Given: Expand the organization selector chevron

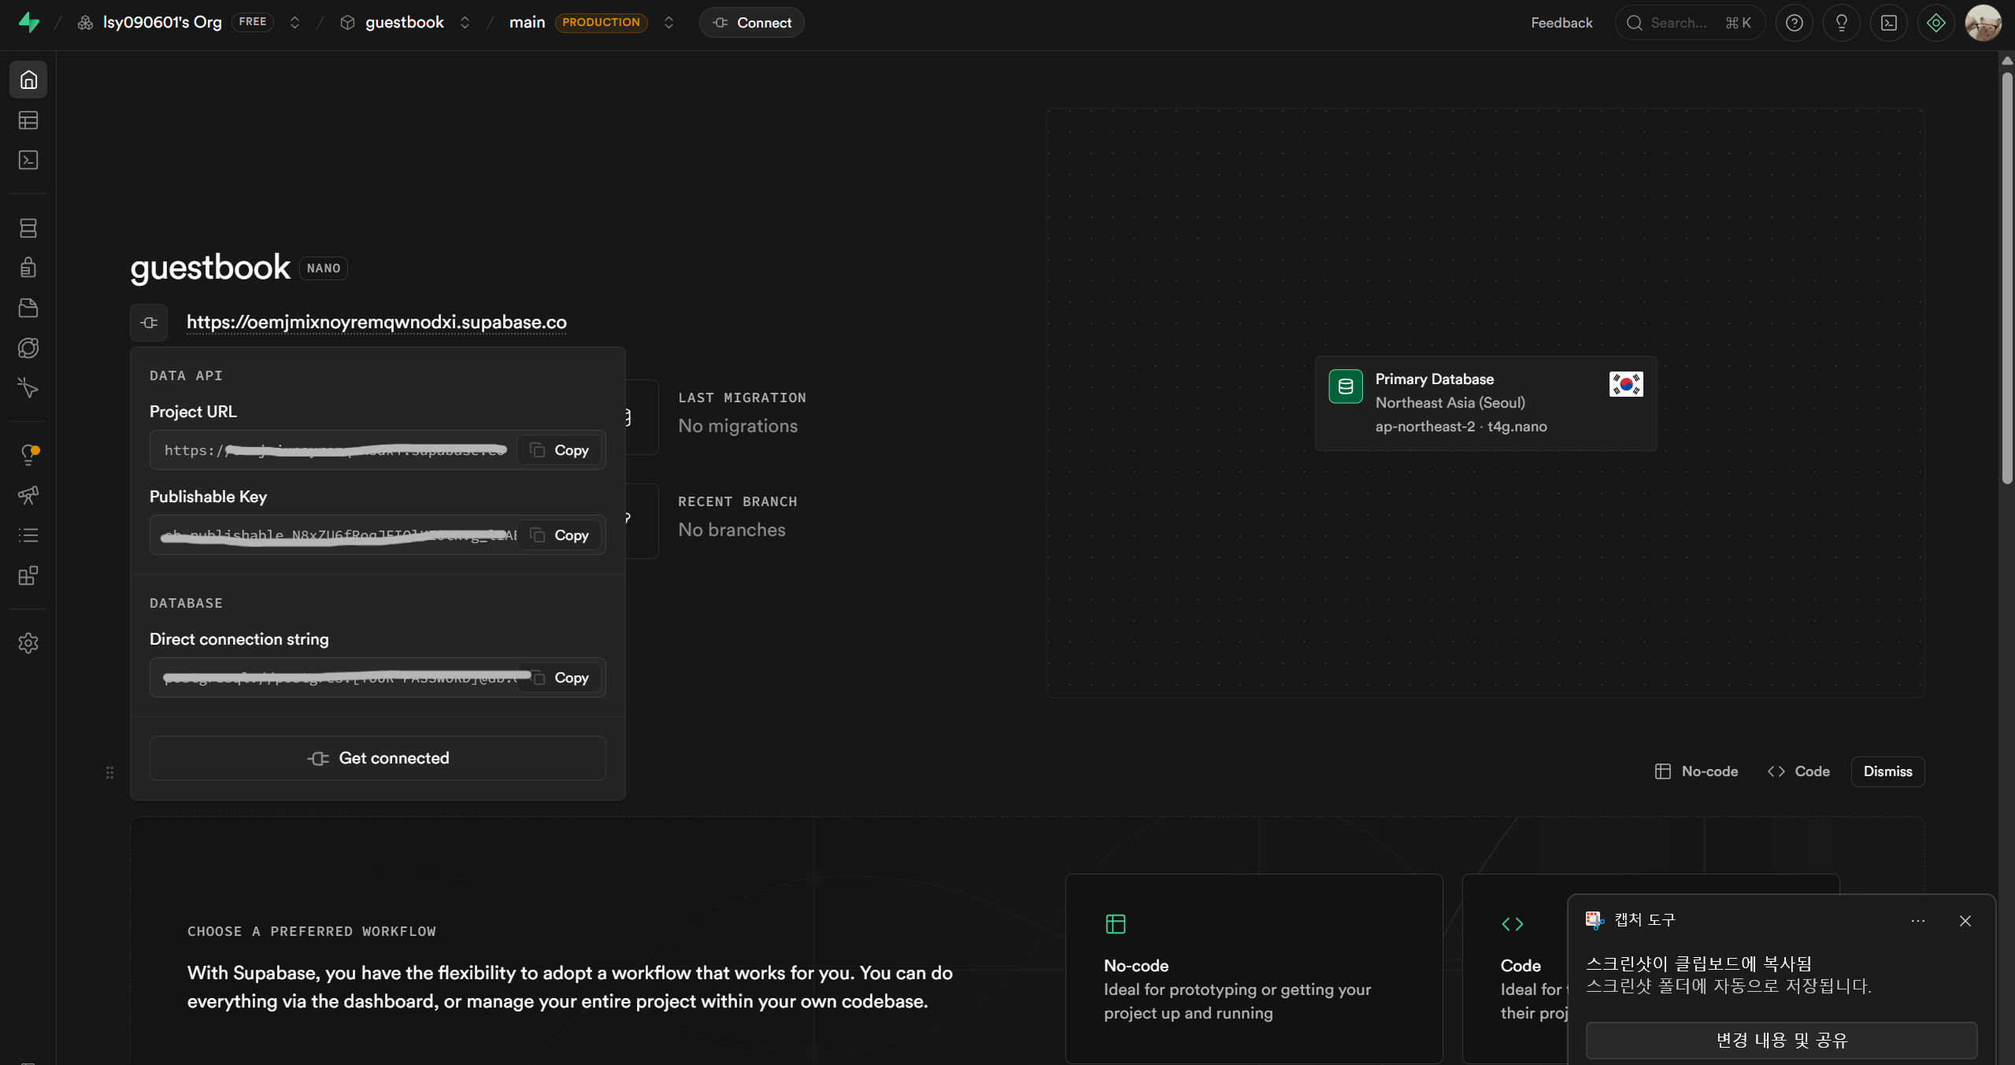Looking at the screenshot, I should (x=295, y=23).
